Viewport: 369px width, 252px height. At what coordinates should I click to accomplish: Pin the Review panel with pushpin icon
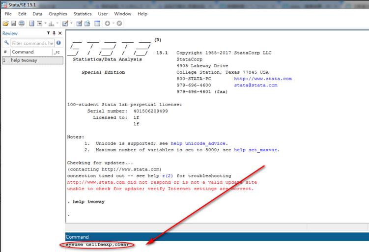coord(54,33)
